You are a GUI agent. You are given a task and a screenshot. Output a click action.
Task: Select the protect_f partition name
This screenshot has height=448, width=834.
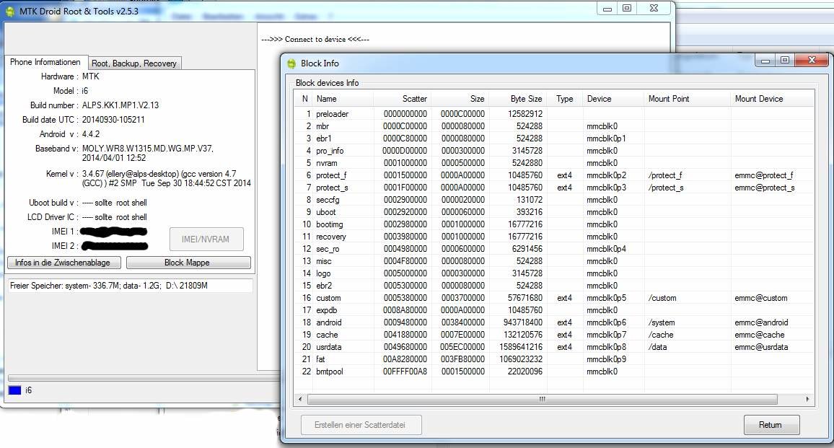click(x=331, y=175)
